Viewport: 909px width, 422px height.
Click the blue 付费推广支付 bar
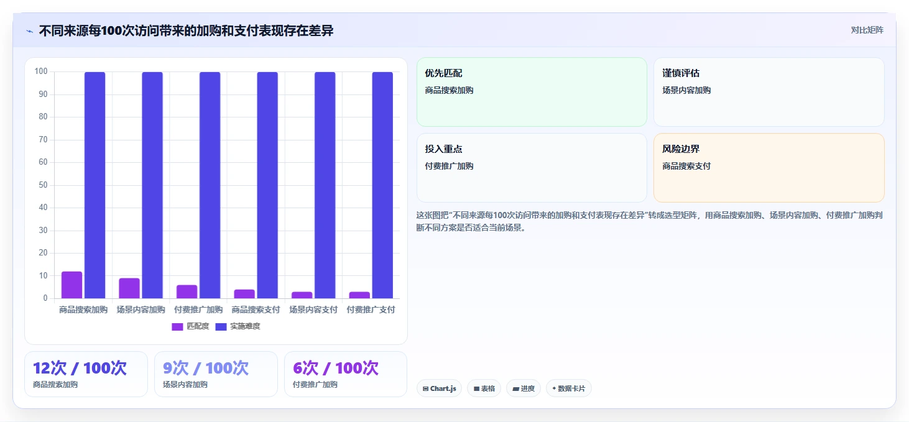coord(382,185)
